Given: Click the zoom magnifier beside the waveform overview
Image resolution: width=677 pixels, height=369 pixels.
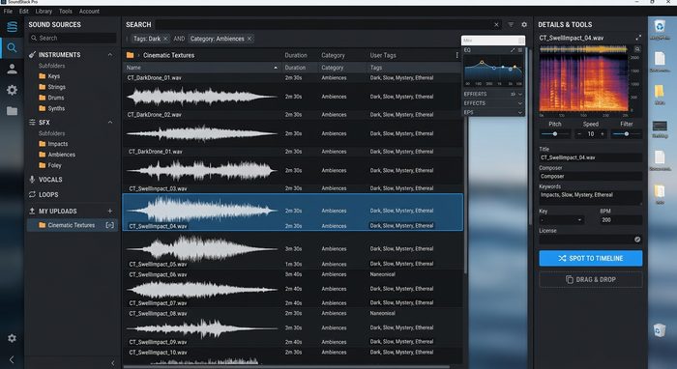Looking at the screenshot, I should pyautogui.click(x=636, y=49).
